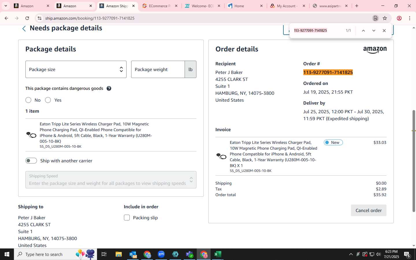The width and height of the screenshot is (416, 260).
Task: Switch to the Home tab
Action: coord(245,6)
